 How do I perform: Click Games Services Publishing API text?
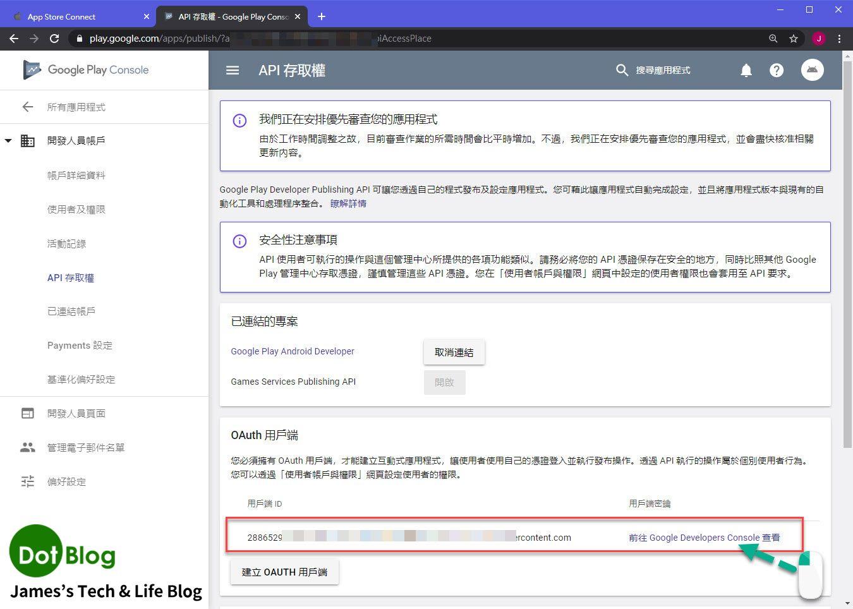(x=293, y=382)
